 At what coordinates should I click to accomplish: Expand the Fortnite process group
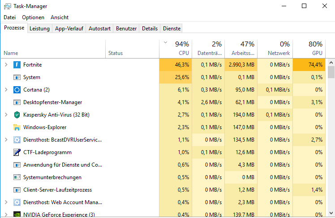pos(6,65)
